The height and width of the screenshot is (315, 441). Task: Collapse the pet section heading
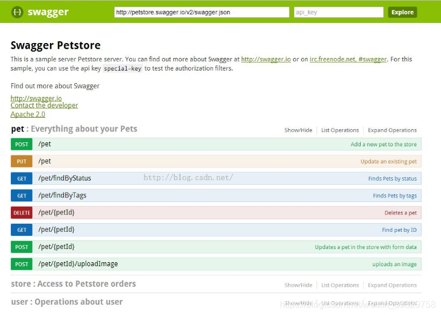pyautogui.click(x=74, y=129)
